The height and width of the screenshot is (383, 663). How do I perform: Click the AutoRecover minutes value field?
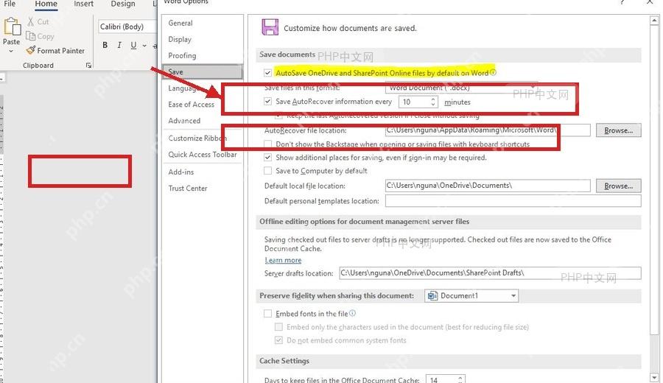point(414,102)
